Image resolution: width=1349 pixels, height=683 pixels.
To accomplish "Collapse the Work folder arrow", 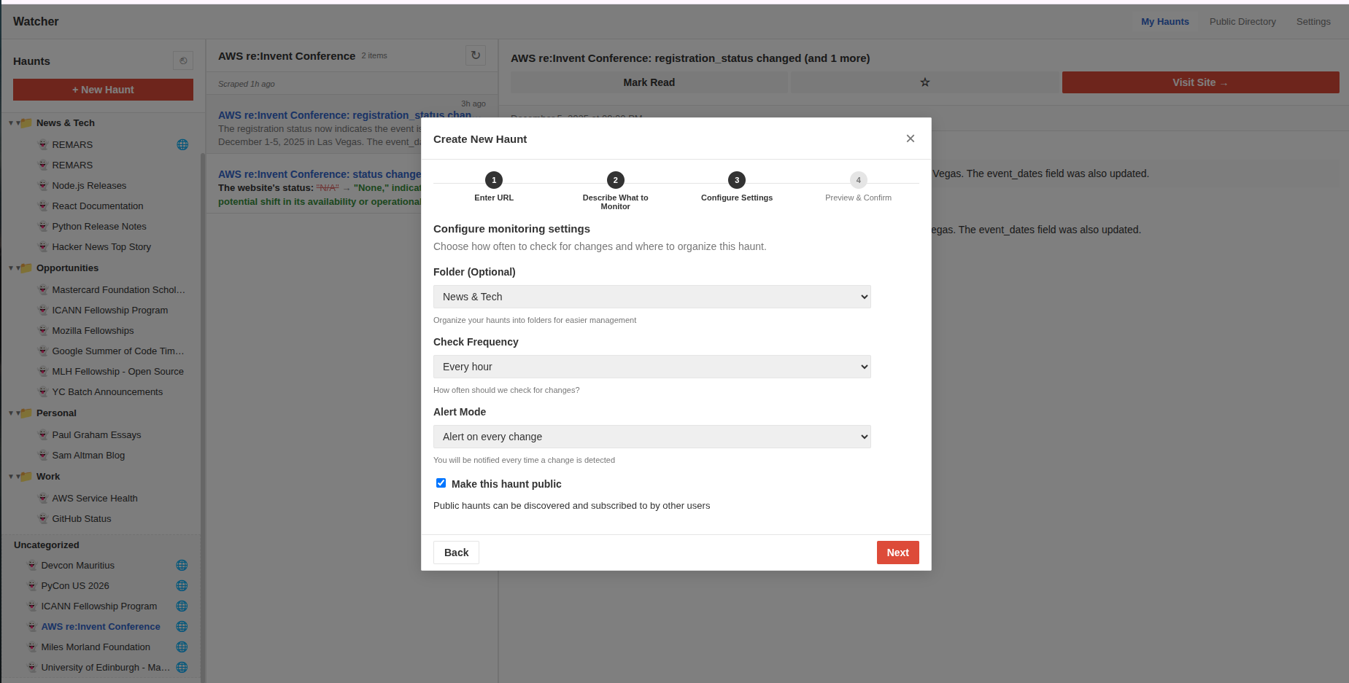I will click(x=11, y=476).
